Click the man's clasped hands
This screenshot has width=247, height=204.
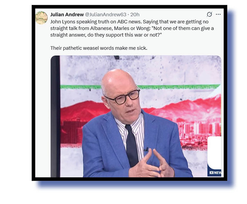152,164
